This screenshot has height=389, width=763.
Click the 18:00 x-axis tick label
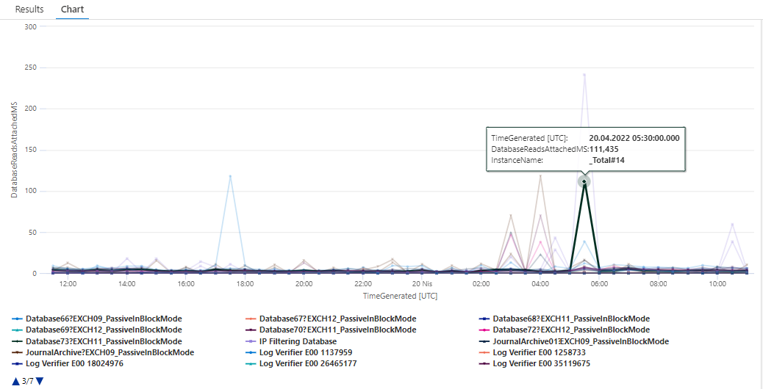point(245,283)
